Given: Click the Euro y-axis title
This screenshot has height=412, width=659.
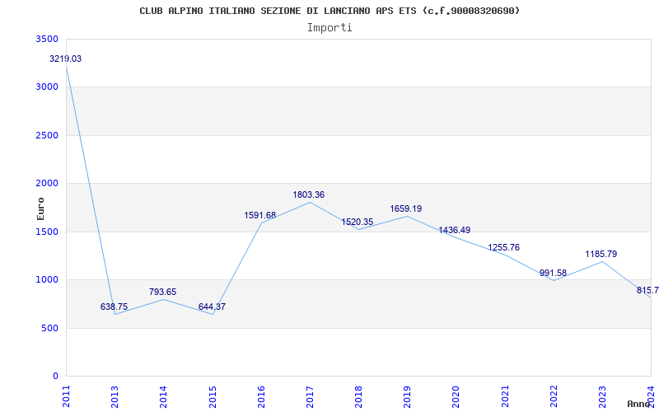Looking at the screenshot, I should [40, 208].
